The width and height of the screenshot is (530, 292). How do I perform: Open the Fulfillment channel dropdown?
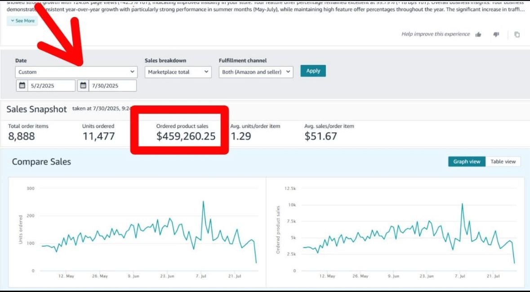[x=256, y=72]
